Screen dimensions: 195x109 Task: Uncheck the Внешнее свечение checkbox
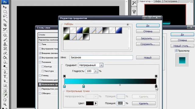40,53
